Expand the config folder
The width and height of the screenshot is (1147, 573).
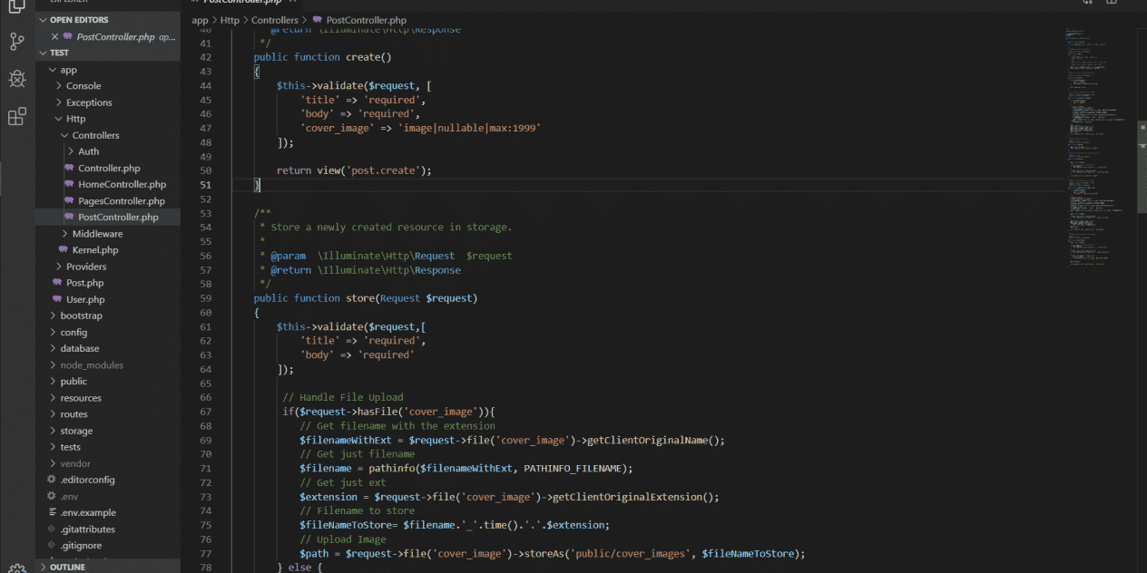click(53, 332)
